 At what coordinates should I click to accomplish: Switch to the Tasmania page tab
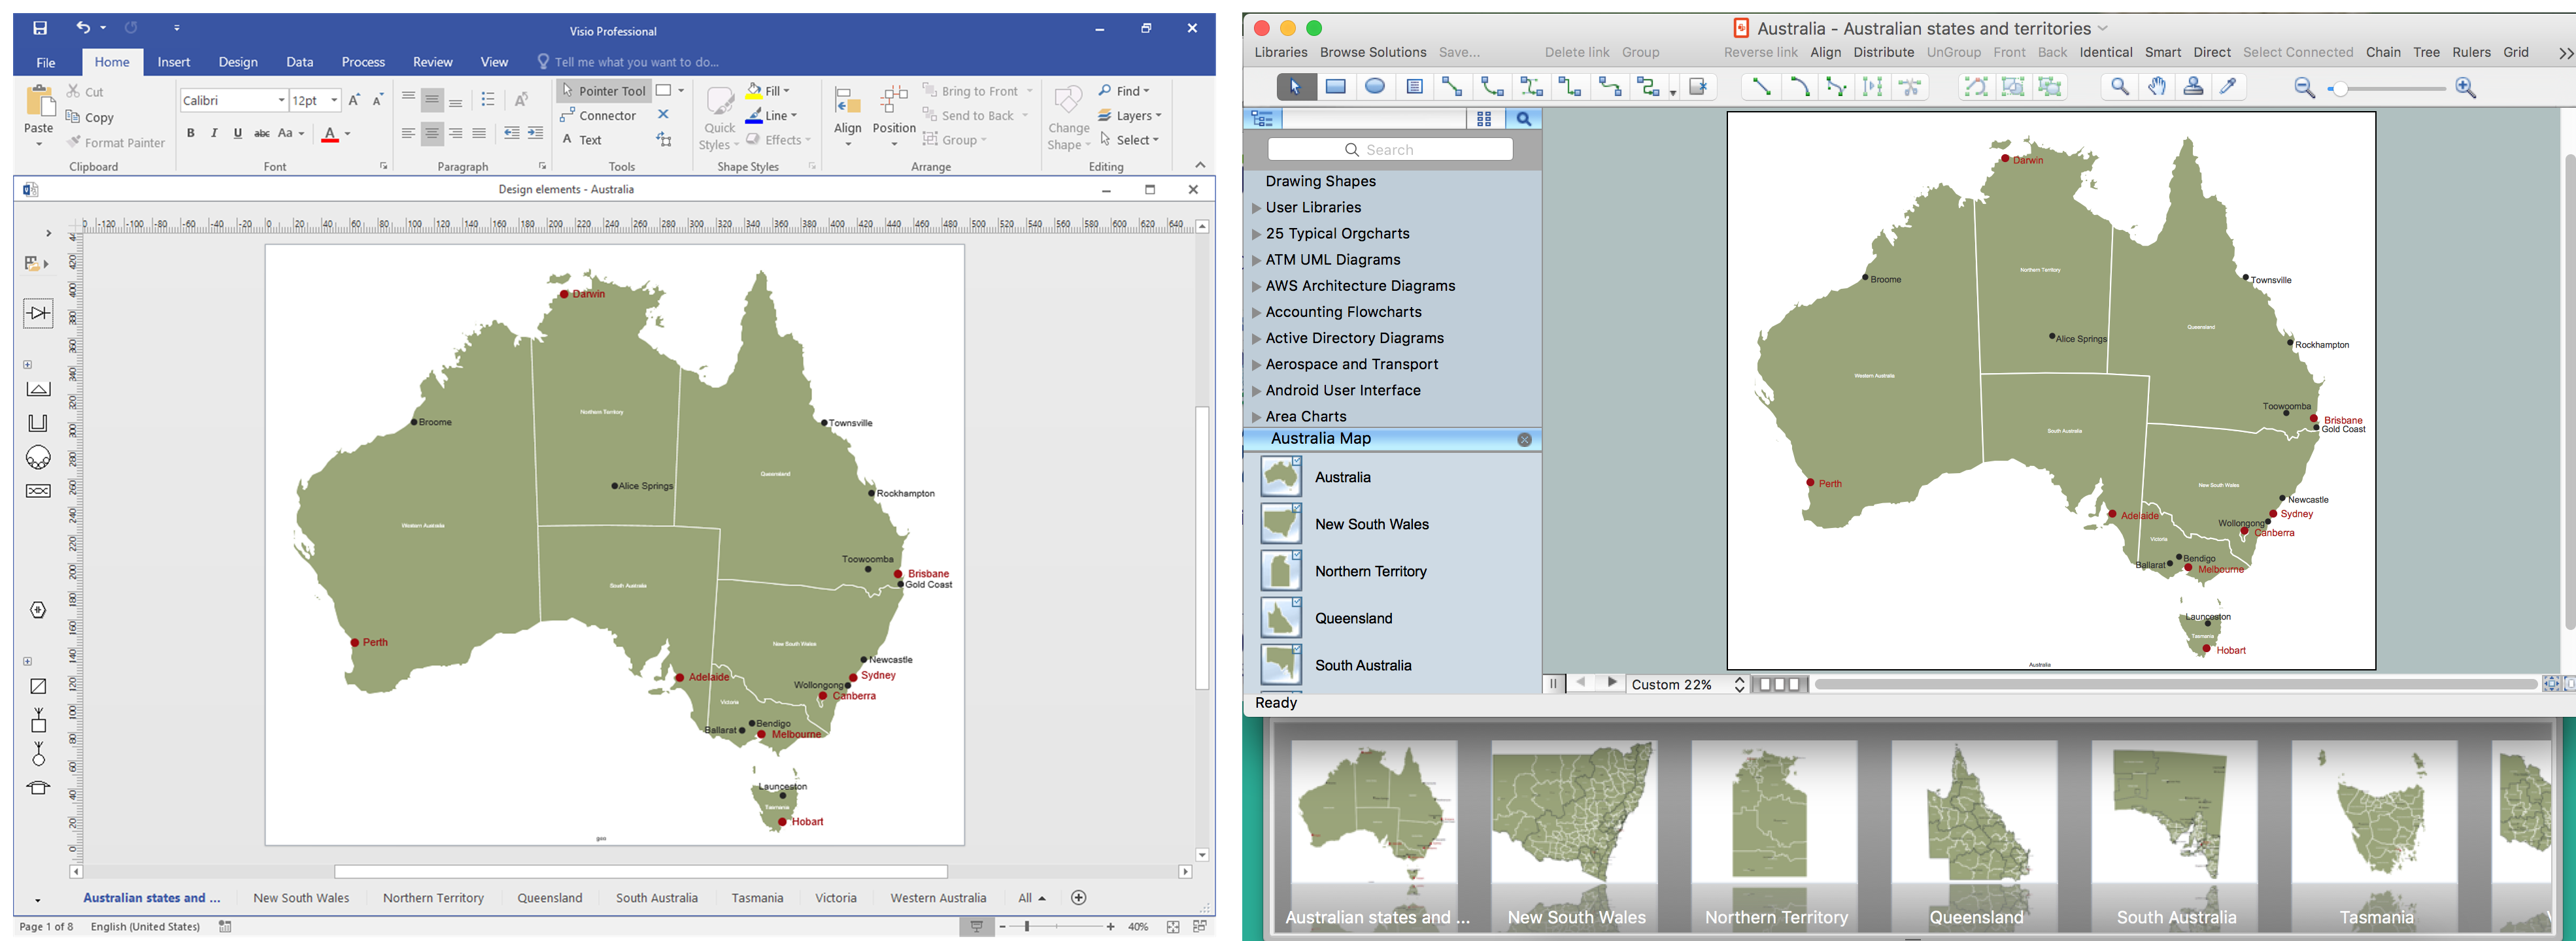(757, 898)
